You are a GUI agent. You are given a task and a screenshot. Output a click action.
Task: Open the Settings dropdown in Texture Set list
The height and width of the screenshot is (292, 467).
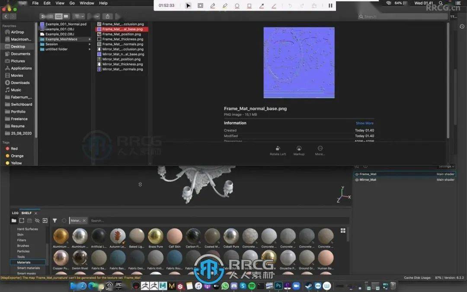tap(446, 167)
